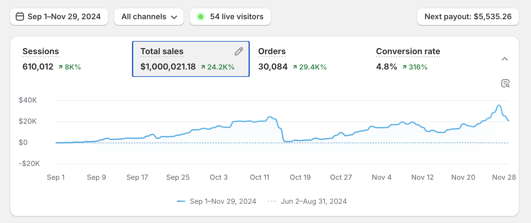Toggle the Jun 2–Aug 31, 2024 legend series
The height and width of the screenshot is (223, 531).
pos(307,201)
